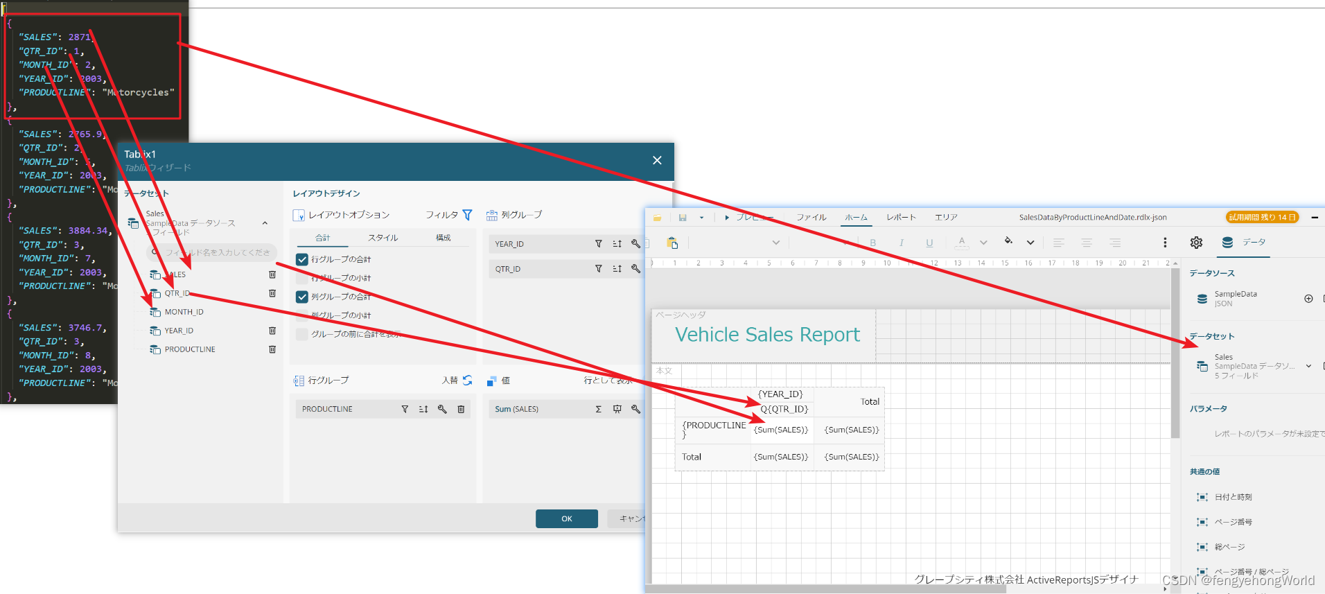Open the ホーム menu tab
Screen dimensions: 1325x594
pos(856,218)
